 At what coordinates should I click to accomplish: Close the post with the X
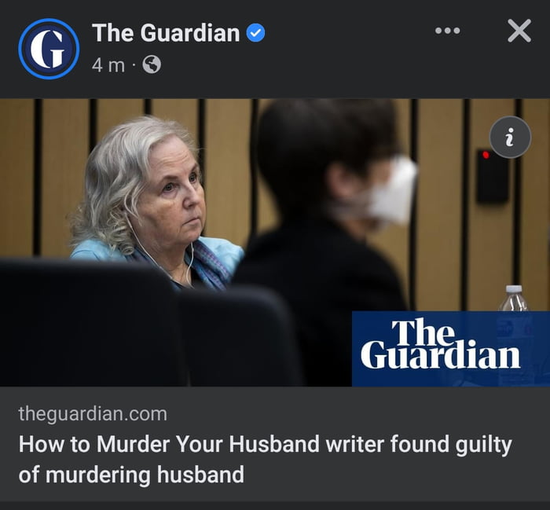point(519,31)
